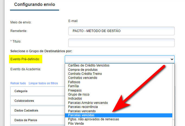The width and height of the screenshot is (185, 126).
Task: Click the 'Retrair tudo' link
Action: [x=18, y=83]
